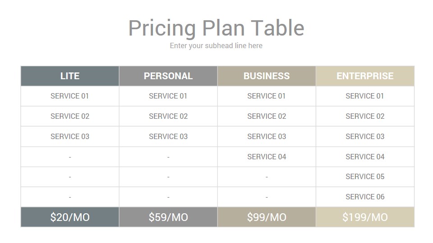Image resolution: width=433 pixels, height=243 pixels.
Task: Select SERVICE 02 in the Personal column
Action: point(168,116)
